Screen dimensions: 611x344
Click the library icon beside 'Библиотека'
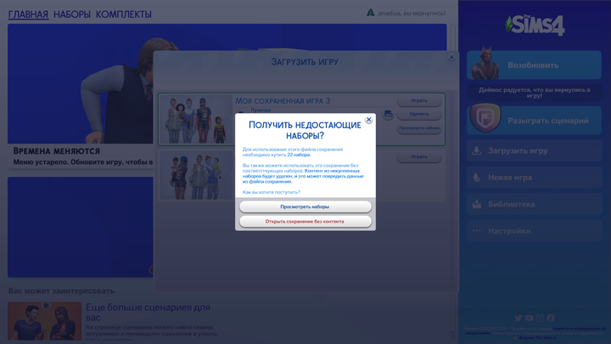tap(477, 204)
